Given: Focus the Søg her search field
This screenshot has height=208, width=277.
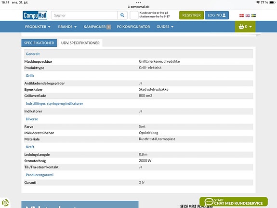Looking at the screenshot, I should [x=84, y=15].
